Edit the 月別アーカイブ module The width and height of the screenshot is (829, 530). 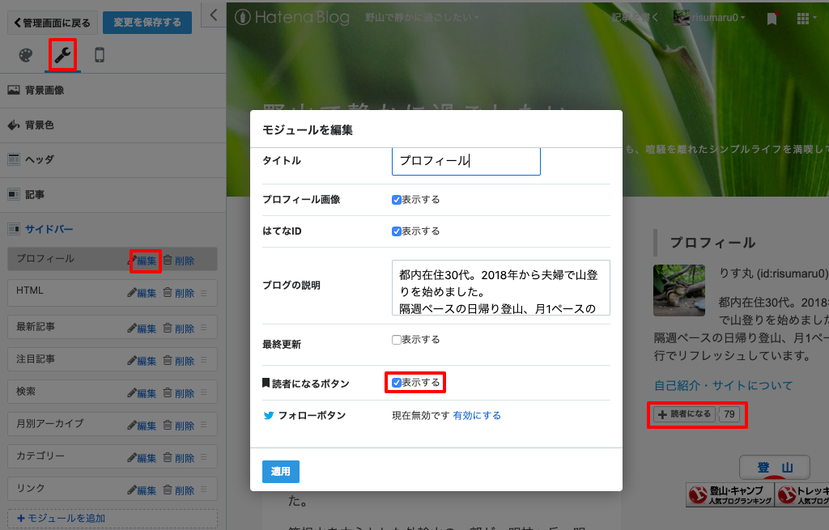[x=142, y=426]
